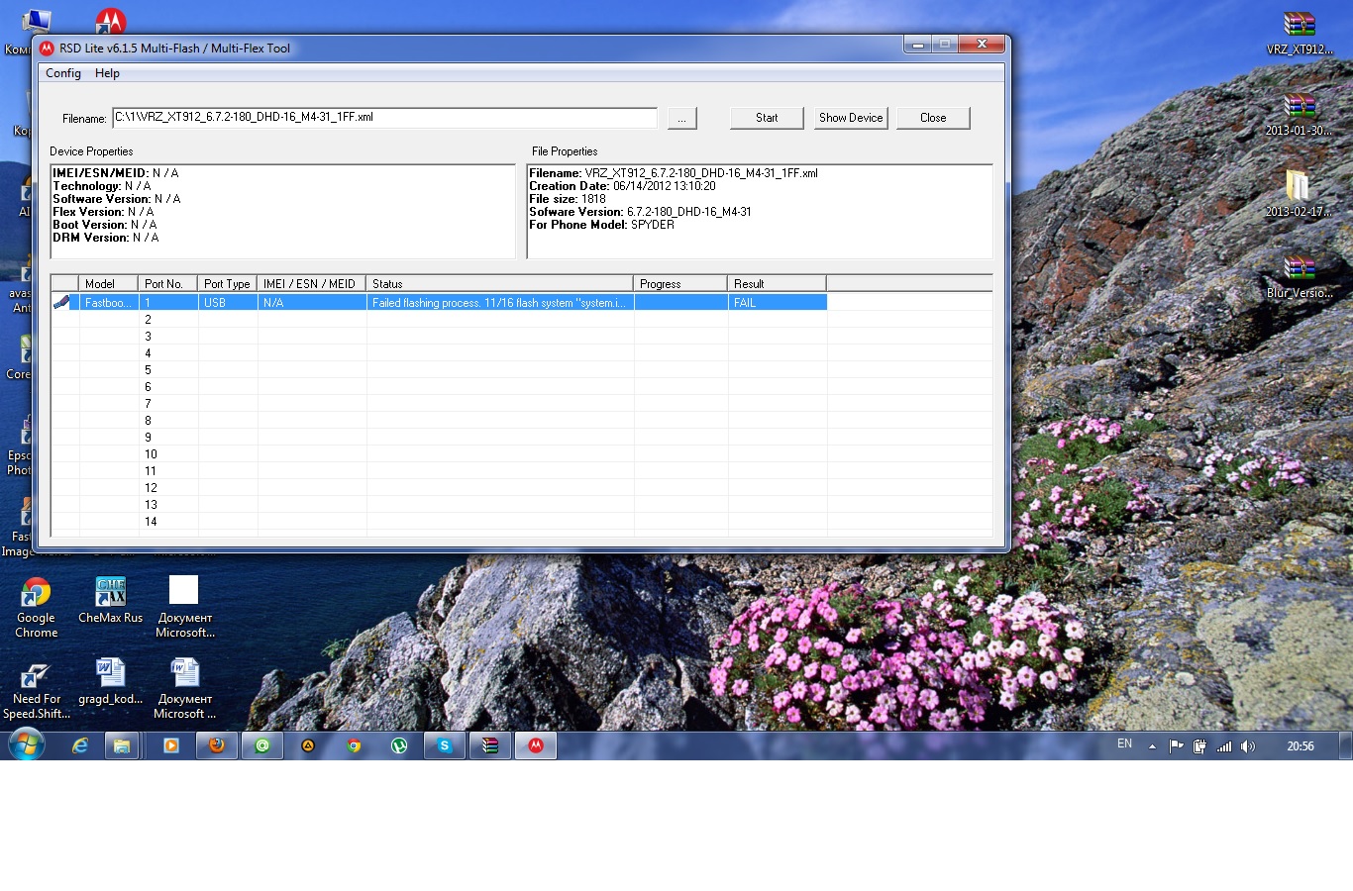Click the Close button beside Show Device
The width and height of the screenshot is (1353, 891).
(933, 118)
